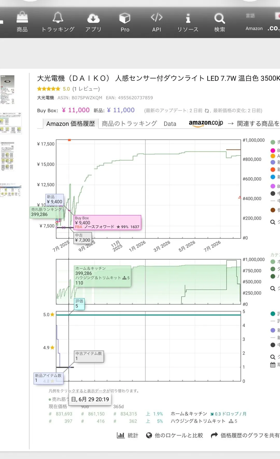
Task: Select the fourth product thumbnail image
Action: (x=11, y=190)
